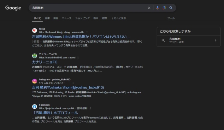Image resolution: width=224 pixels, height=130 pixels.
Task: Open options menu for kilo.jp result
Action: point(87,32)
